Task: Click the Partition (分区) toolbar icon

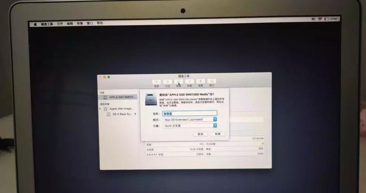Action: click(168, 82)
